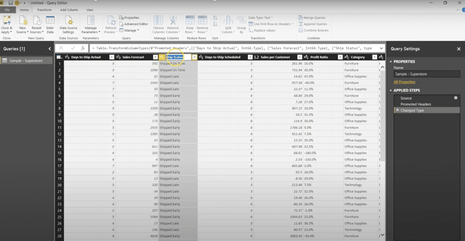
Task: Click the Remove Rows icon
Action: coord(202,21)
